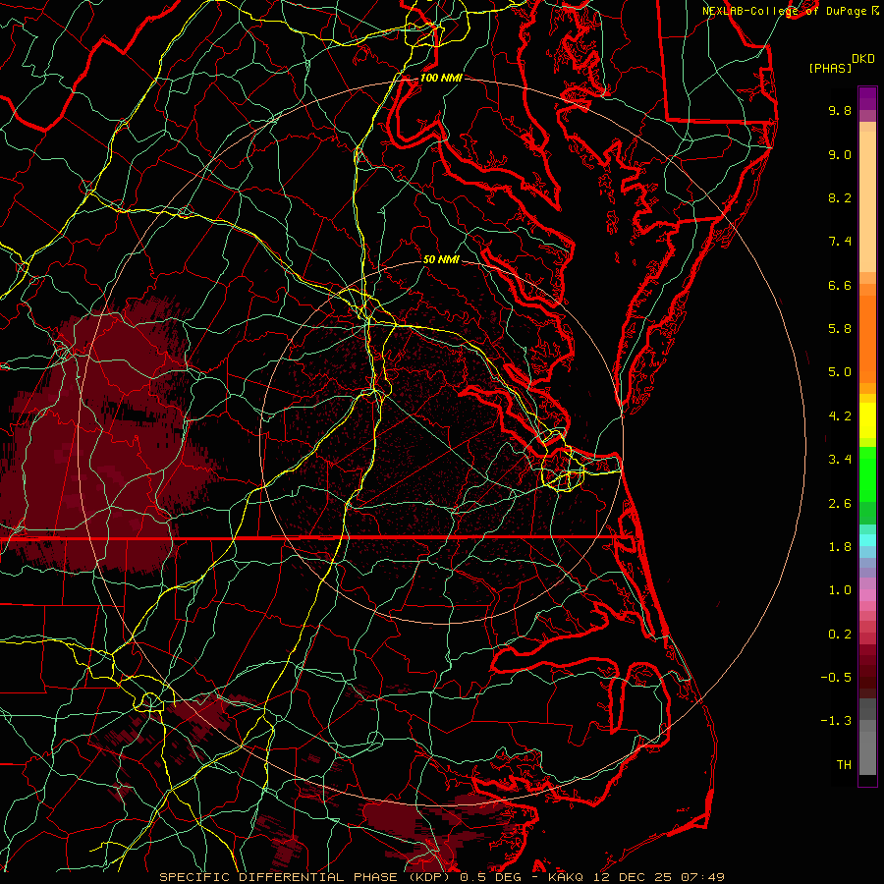Select the "[PHAS]" legend label
The width and height of the screenshot is (884, 884).
[x=830, y=68]
